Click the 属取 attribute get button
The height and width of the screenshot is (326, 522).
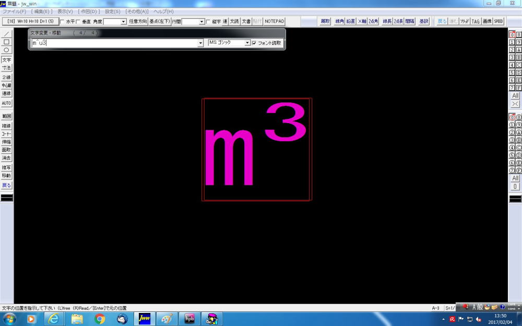pyautogui.click(x=325, y=21)
